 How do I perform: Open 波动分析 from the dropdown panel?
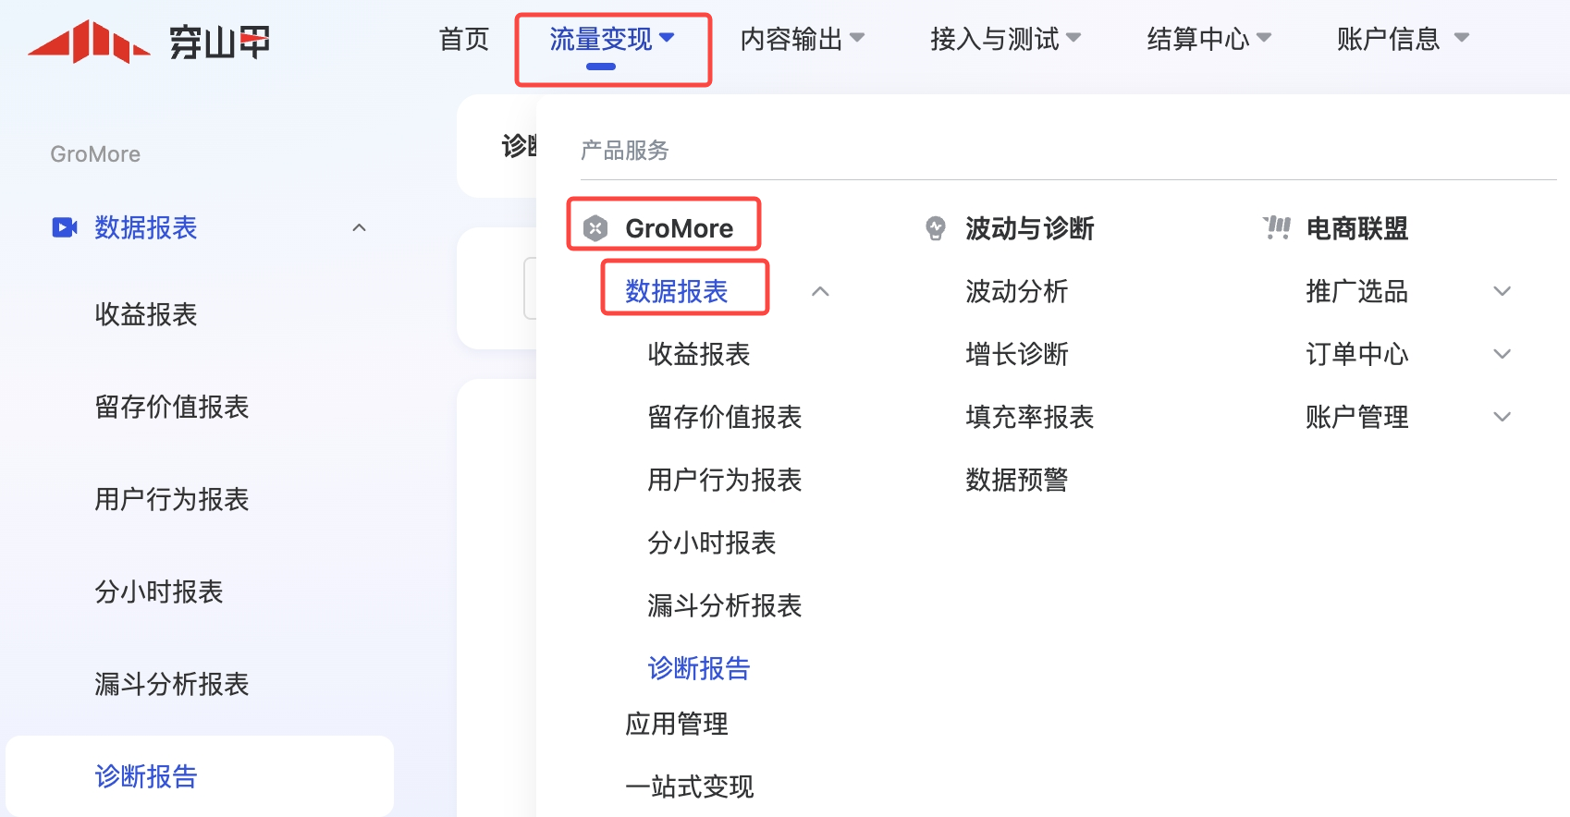[1016, 291]
